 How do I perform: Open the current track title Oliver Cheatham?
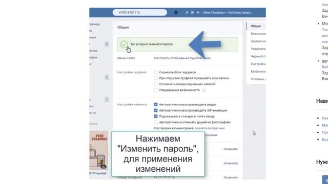227,12
